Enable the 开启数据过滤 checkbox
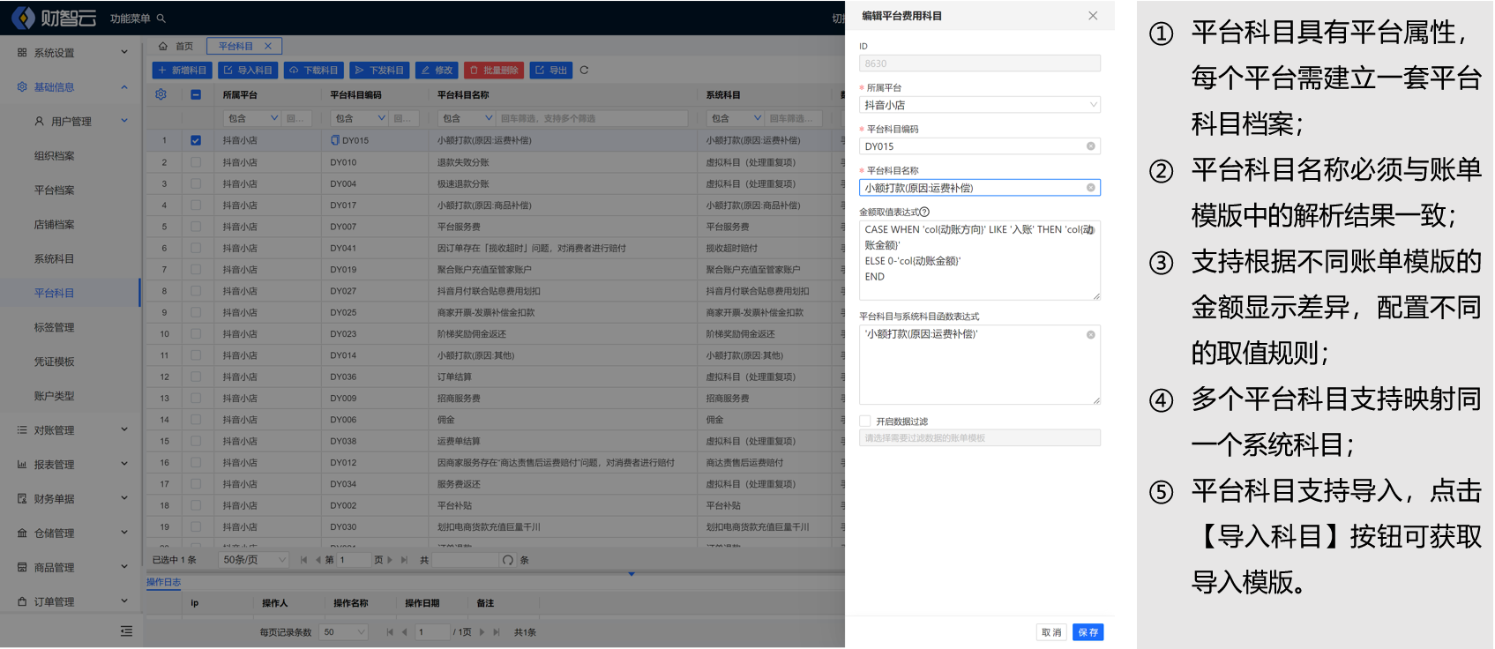 pos(865,421)
